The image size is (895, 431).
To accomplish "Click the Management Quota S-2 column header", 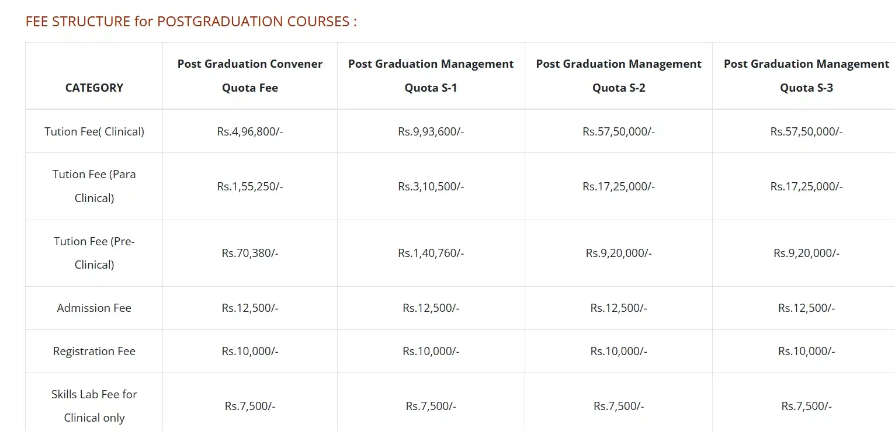I will click(619, 76).
